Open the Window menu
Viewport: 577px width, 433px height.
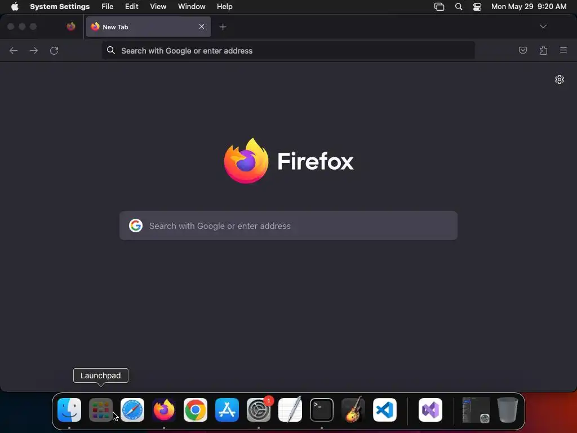pyautogui.click(x=192, y=6)
